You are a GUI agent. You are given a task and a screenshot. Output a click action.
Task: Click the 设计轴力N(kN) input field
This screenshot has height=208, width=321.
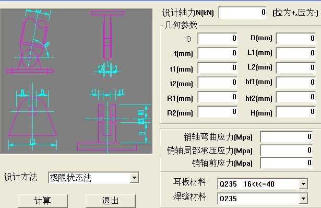pos(243,13)
